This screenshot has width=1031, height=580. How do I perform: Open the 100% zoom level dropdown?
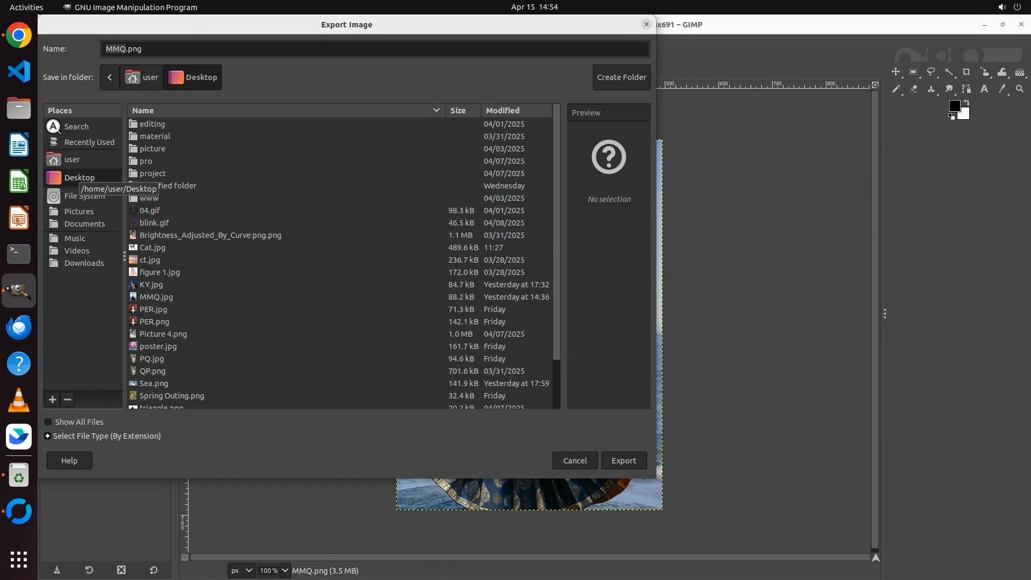(x=285, y=570)
